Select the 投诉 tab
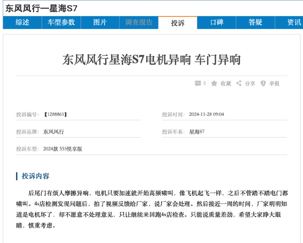 pyautogui.click(x=178, y=23)
